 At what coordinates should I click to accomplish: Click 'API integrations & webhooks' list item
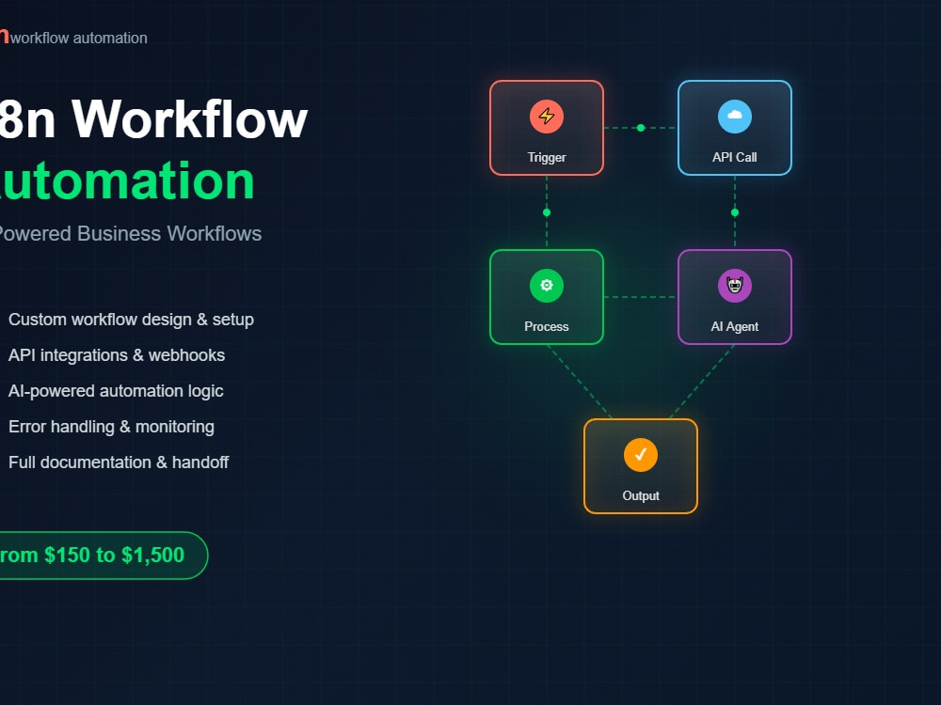[x=117, y=355]
